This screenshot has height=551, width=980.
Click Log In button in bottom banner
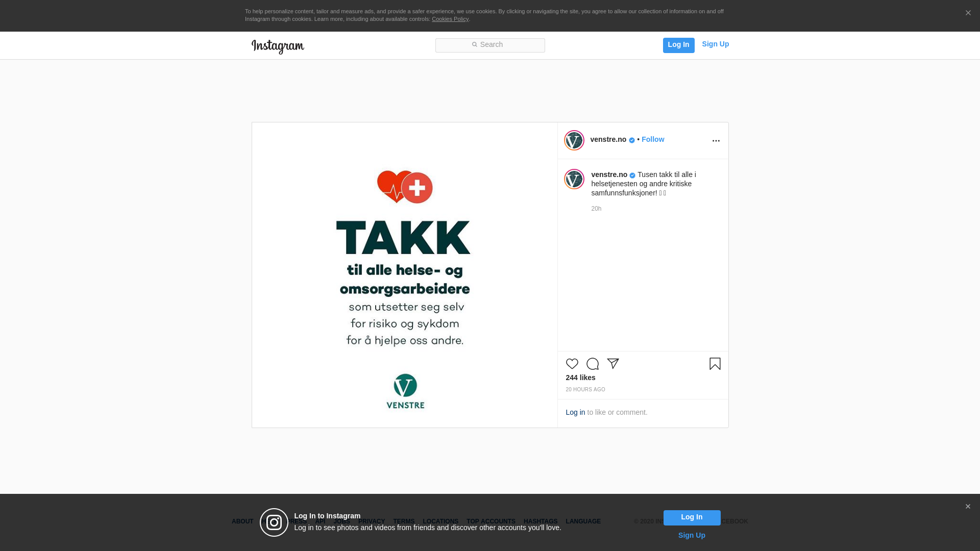click(x=692, y=517)
